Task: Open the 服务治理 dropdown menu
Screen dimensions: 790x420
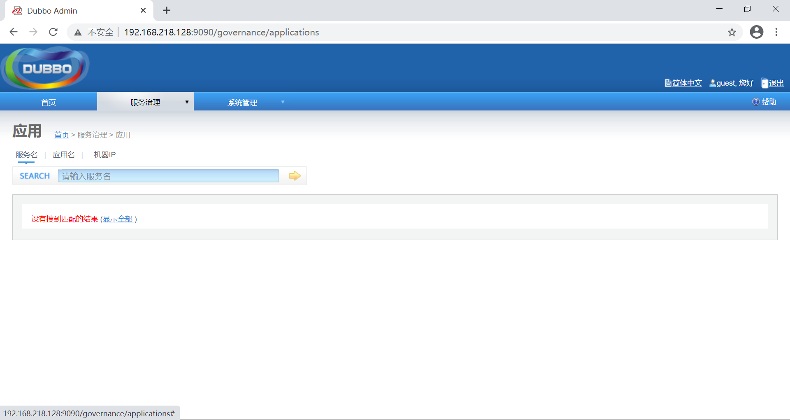Action: coord(145,101)
